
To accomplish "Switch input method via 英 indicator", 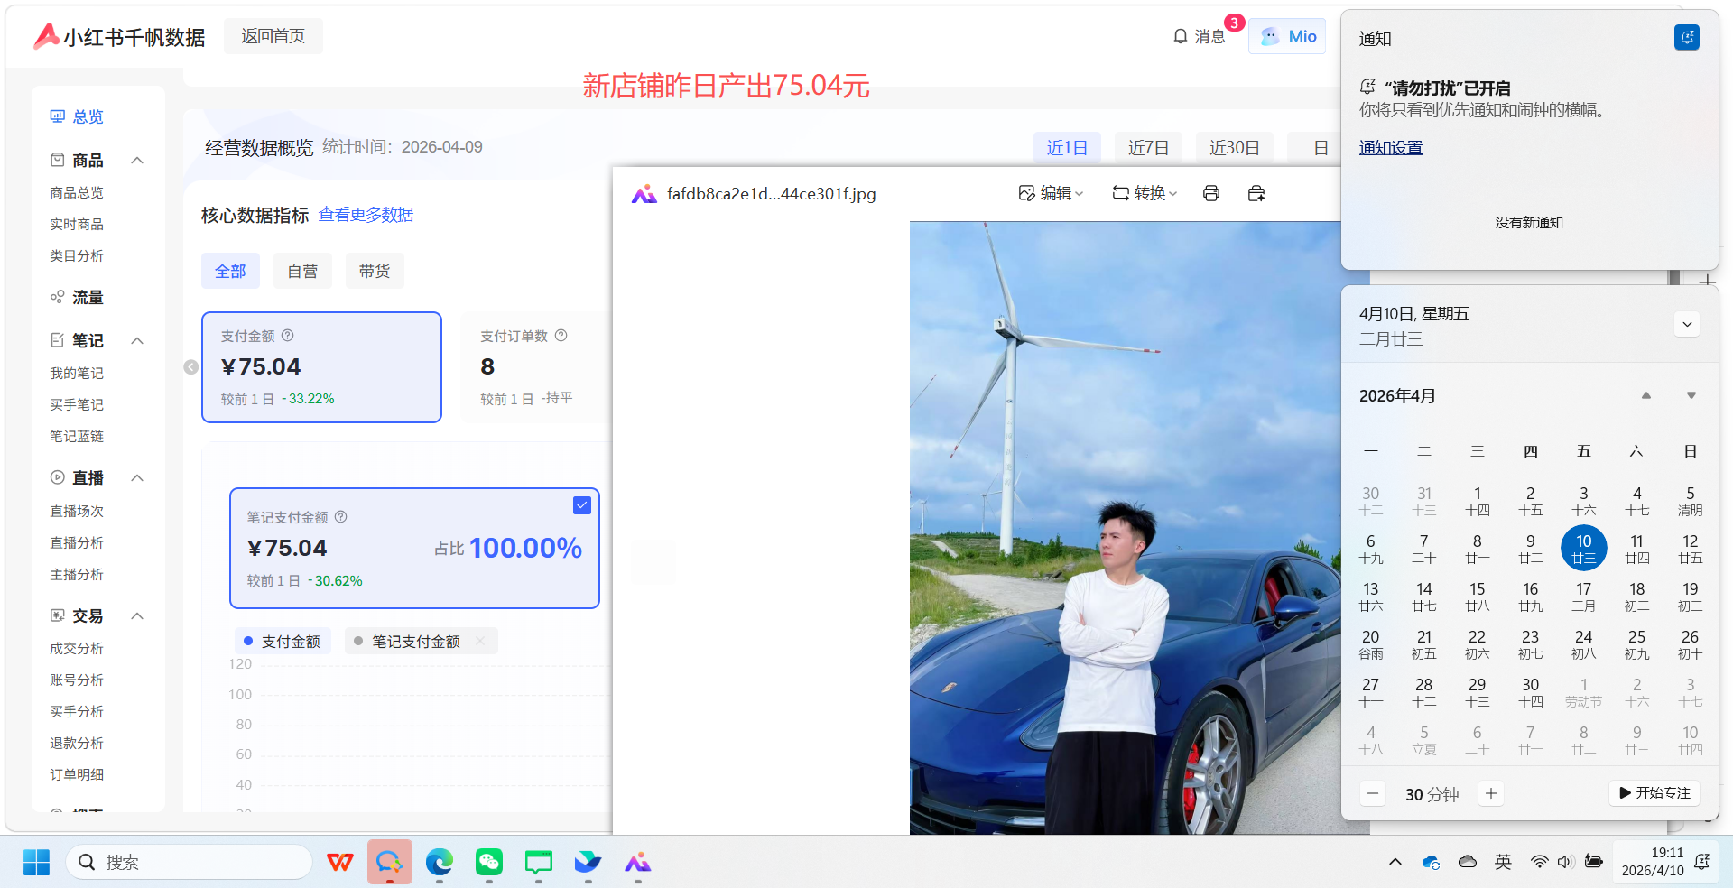I will tap(1503, 862).
